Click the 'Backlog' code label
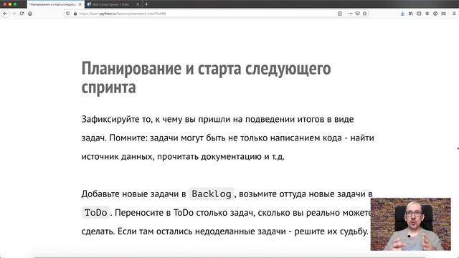Viewport: 459px width, 258px height. (x=212, y=194)
